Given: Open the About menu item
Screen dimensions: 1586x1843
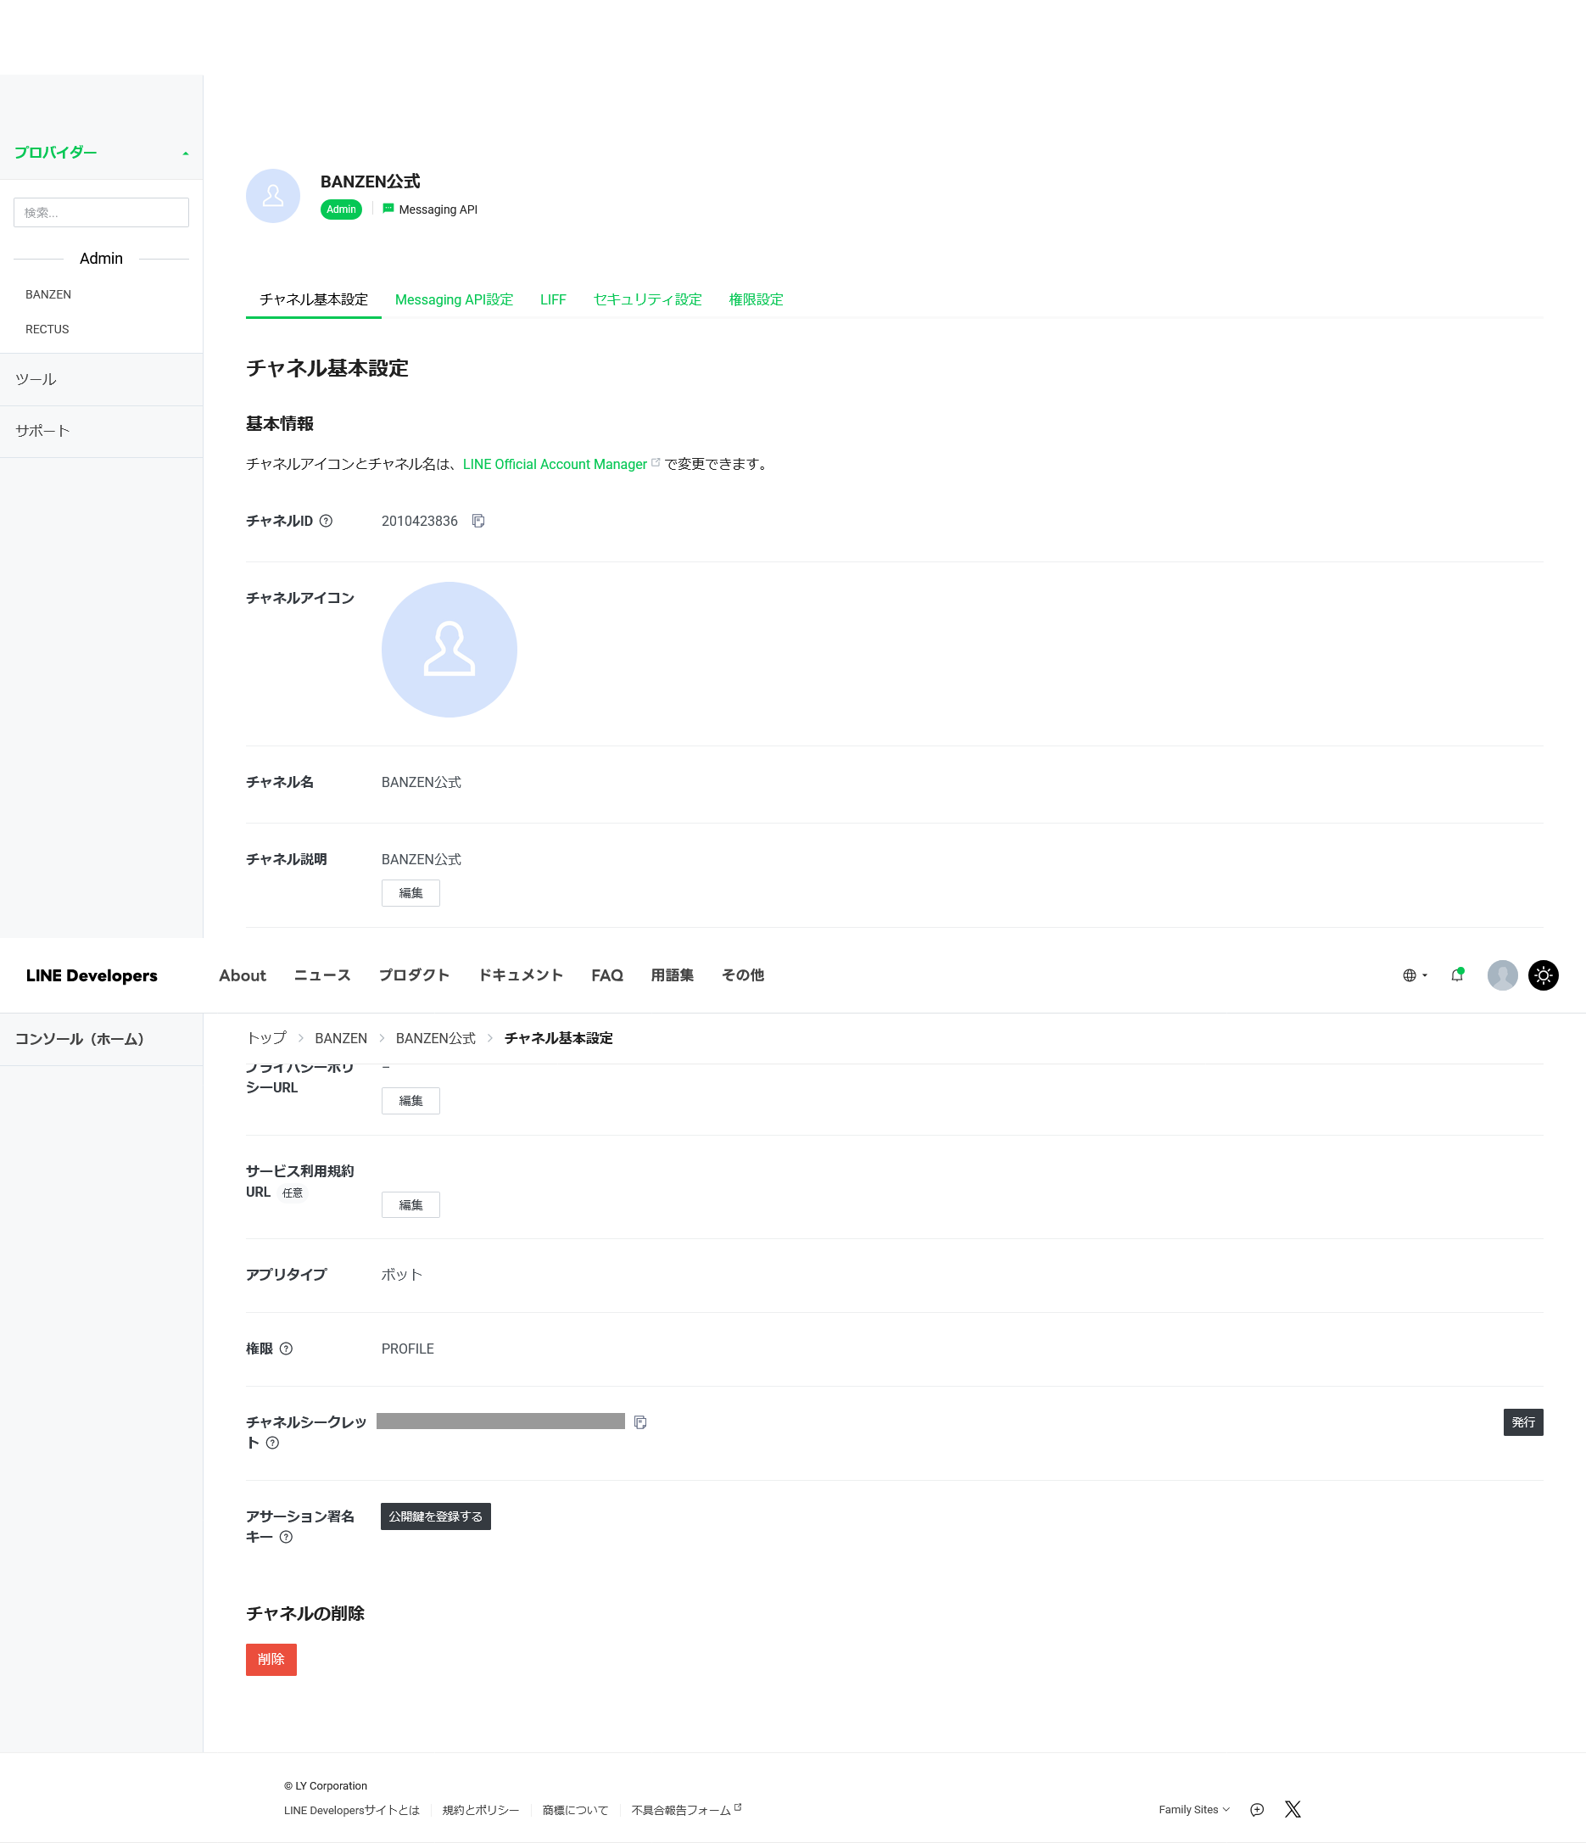Looking at the screenshot, I should coord(242,975).
